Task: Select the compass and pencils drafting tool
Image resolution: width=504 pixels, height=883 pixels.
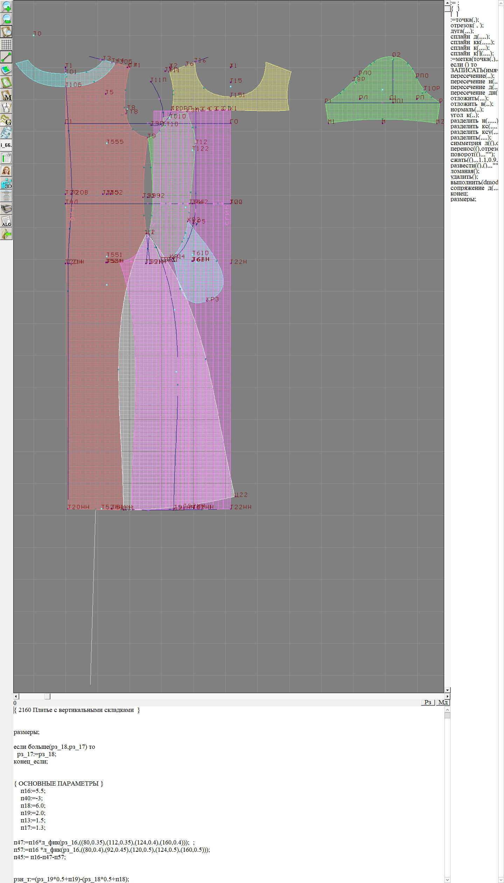Action: point(6,108)
